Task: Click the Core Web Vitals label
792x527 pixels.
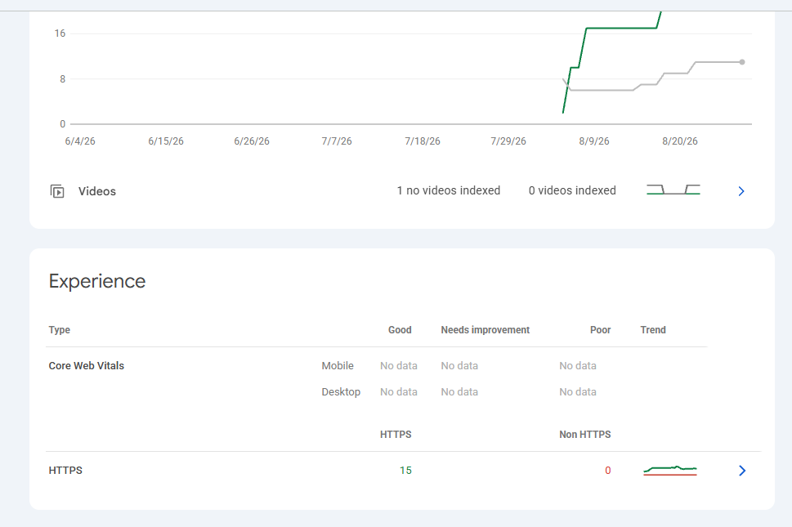Action: [x=87, y=366]
